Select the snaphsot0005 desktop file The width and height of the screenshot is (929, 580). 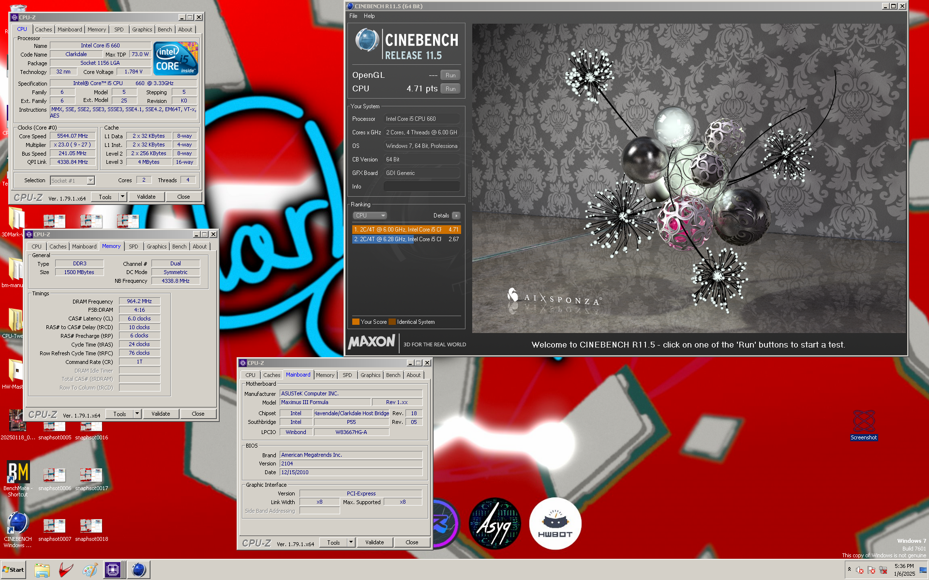(54, 430)
